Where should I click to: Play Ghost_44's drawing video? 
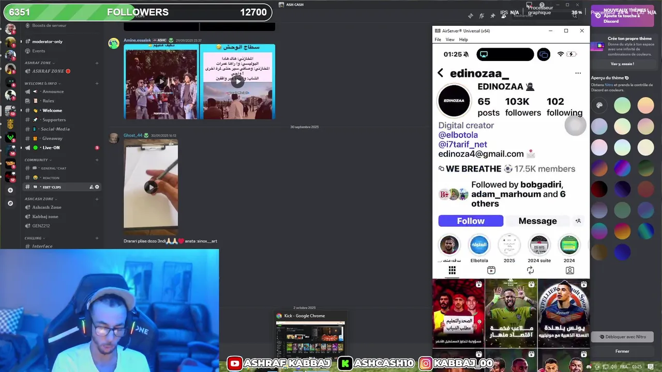click(151, 187)
